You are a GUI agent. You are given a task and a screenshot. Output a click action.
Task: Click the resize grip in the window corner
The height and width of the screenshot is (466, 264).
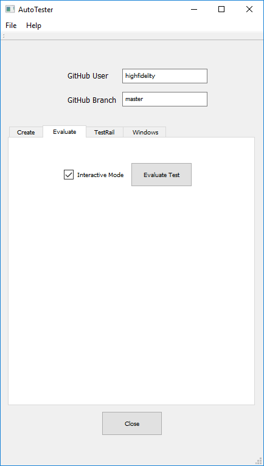pos(259,461)
